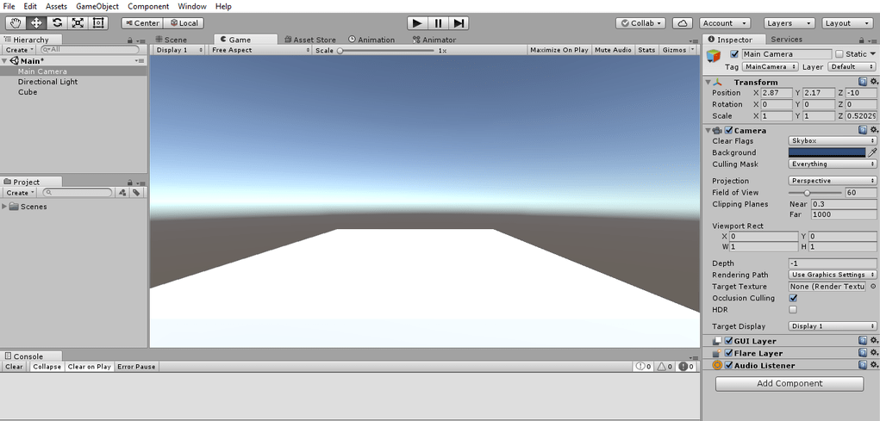
Task: Toggle Mute Audio in Game view
Action: [613, 50]
